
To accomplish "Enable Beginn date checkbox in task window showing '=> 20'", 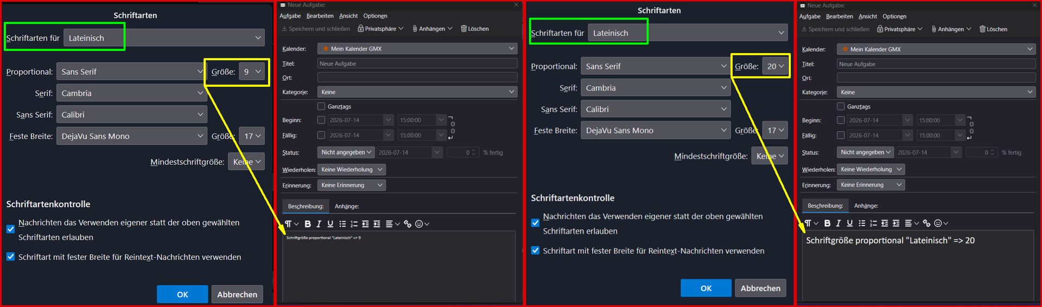I will click(841, 120).
